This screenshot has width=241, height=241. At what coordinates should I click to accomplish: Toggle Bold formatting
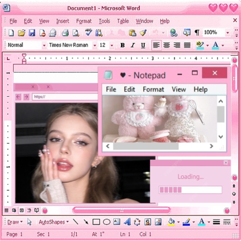tap(123, 45)
